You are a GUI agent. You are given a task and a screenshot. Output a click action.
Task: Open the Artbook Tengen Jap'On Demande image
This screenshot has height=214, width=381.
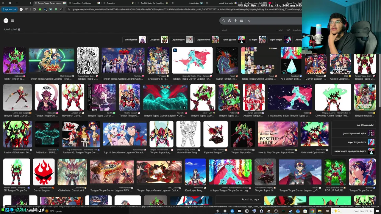254,97
